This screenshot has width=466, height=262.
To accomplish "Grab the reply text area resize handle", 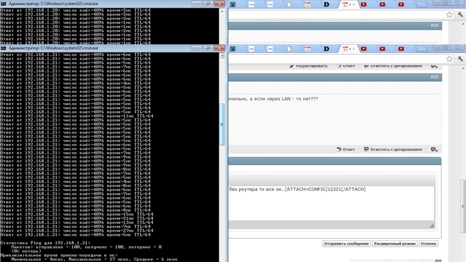I will point(432,226).
